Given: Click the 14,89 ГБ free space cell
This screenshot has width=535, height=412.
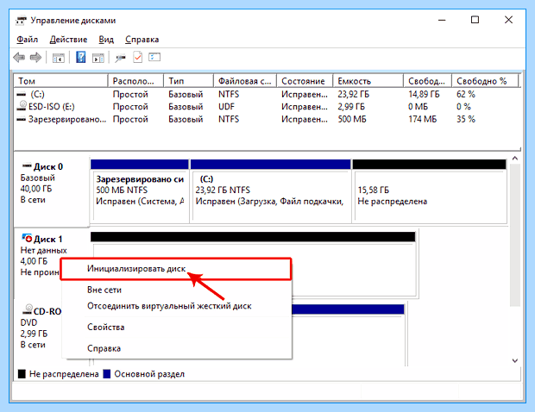Looking at the screenshot, I should [x=424, y=95].
